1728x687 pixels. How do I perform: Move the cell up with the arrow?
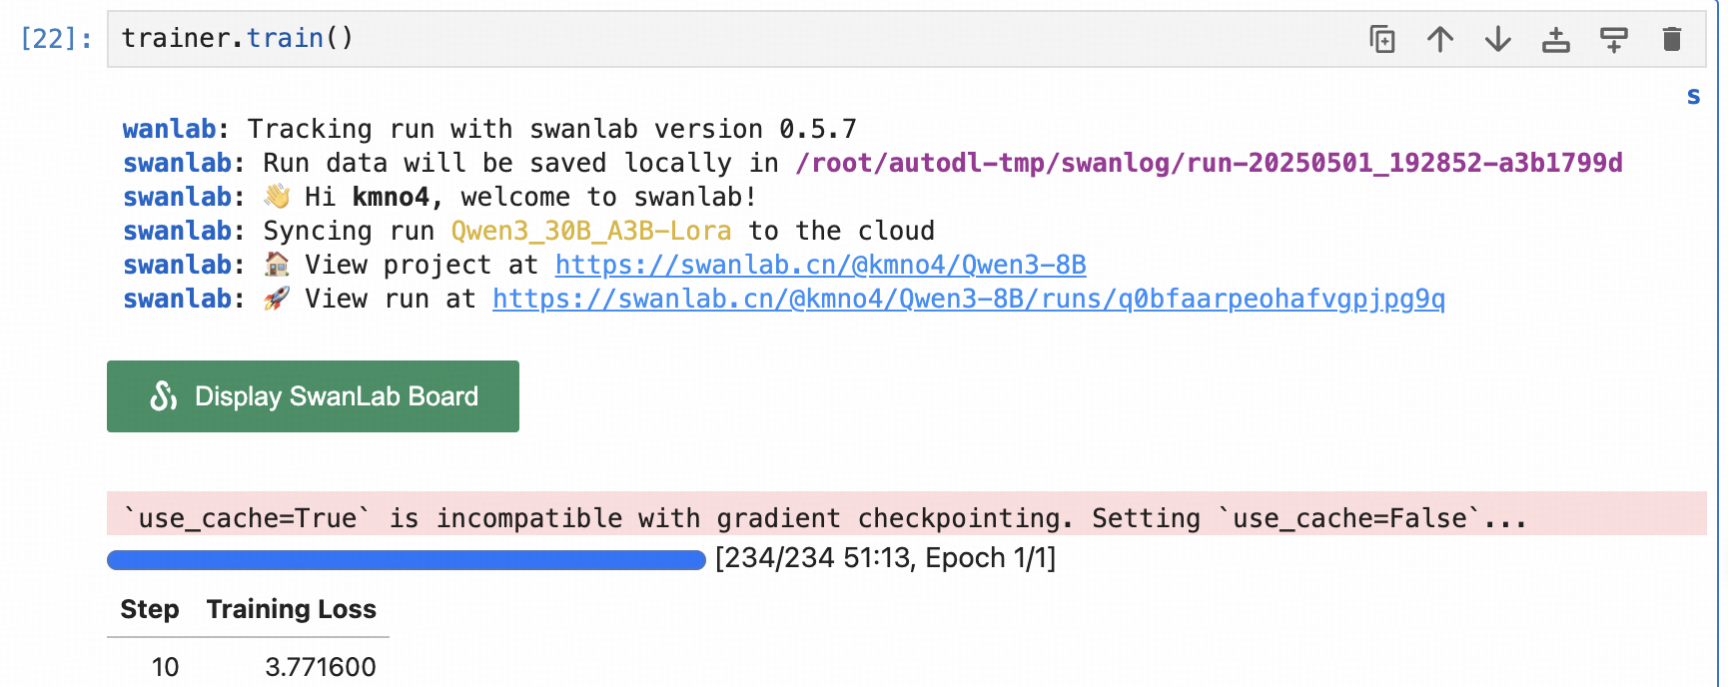pyautogui.click(x=1440, y=40)
